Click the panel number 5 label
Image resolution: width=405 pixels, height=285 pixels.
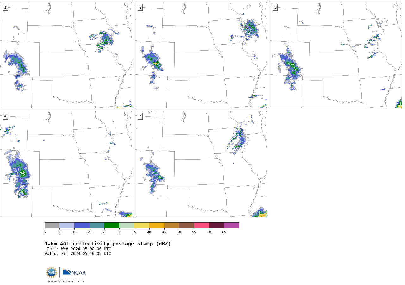(x=140, y=116)
